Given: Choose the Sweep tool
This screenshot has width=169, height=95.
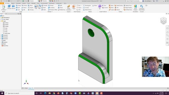Looking at the screenshot, I should [x=18, y=6].
